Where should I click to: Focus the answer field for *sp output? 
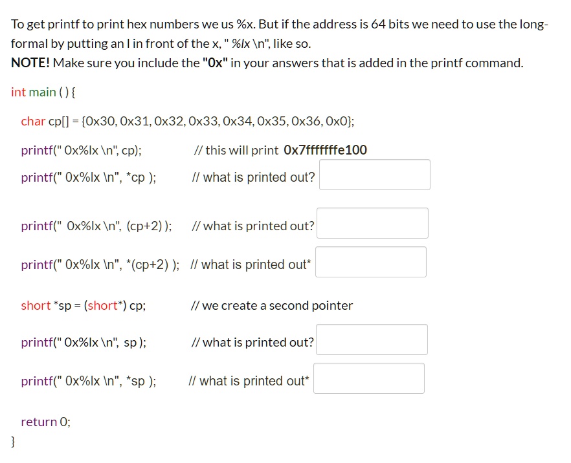[x=369, y=378]
